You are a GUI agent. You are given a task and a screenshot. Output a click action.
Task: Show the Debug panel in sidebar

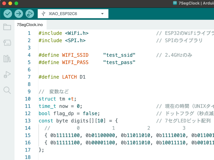pos(7,74)
